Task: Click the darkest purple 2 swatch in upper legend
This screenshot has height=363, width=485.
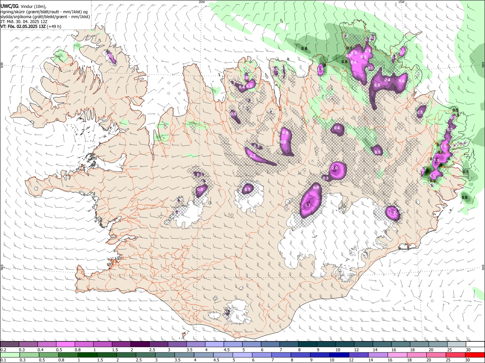Action: [x=140, y=344]
